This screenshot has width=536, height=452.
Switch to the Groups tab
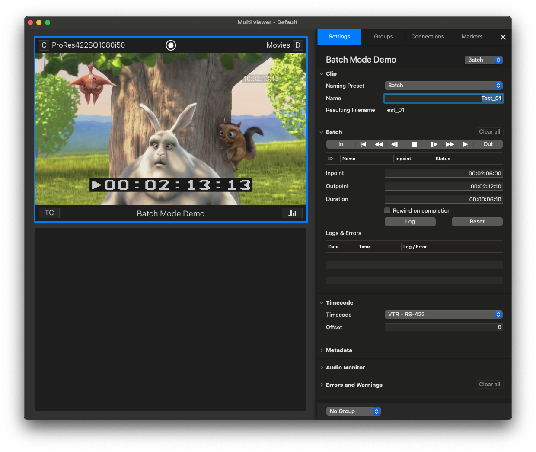point(383,37)
